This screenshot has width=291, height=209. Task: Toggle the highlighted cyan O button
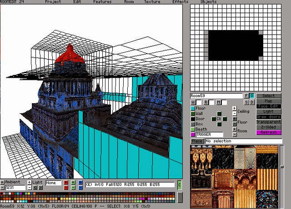tap(252, 96)
